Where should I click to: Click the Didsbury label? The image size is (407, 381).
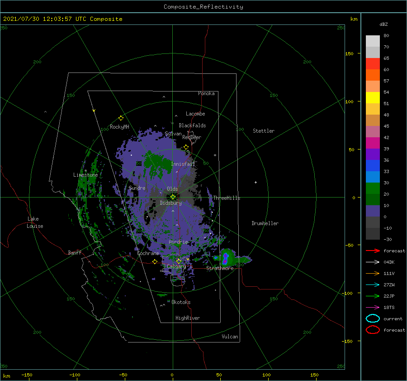coord(170,203)
